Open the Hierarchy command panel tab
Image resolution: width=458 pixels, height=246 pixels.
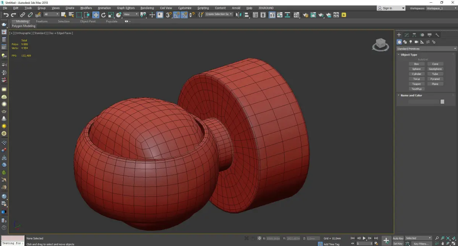coord(414,35)
